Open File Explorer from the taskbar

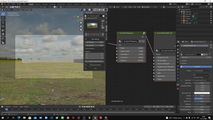tap(24, 118)
